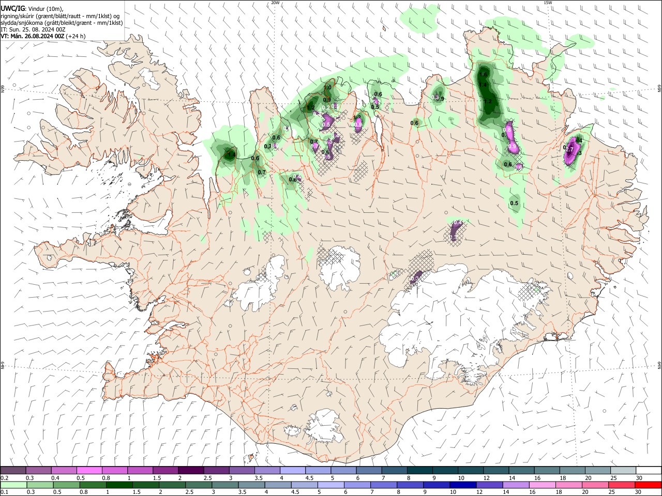This screenshot has height=496, width=662.
Task: Click the 'slydda/snjókoma' legend description line
Action: click(62, 23)
